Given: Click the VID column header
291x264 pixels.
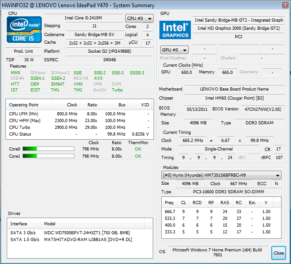Looking at the screenshot, I should click(140, 105).
